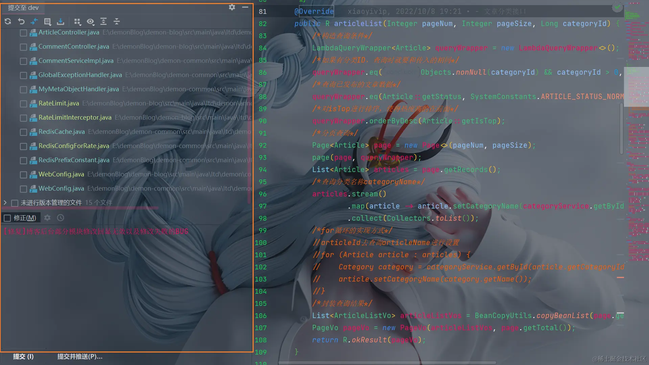649x365 pixels.
Task: Select RedisPrefixConstant.java in the changes list
Action: pyautogui.click(x=74, y=160)
